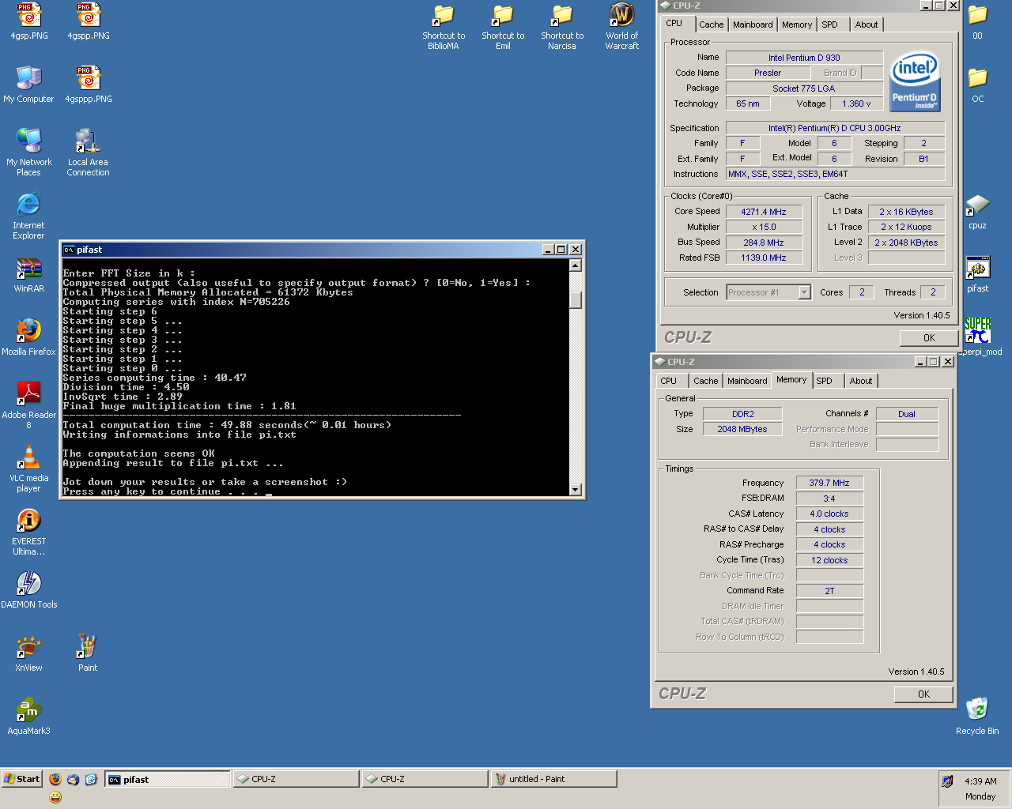The height and width of the screenshot is (809, 1012).
Task: Select the Mozilla Firefox desktop icon
Action: pyautogui.click(x=28, y=337)
